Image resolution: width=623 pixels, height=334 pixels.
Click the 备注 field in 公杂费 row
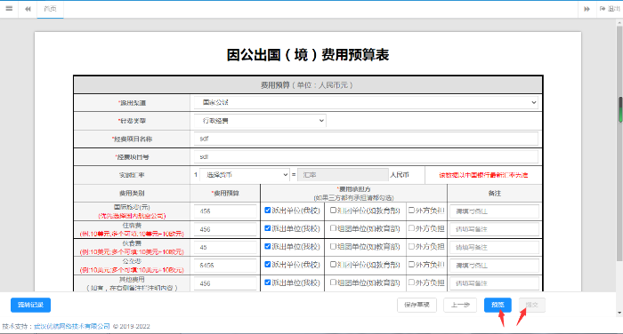point(494,266)
